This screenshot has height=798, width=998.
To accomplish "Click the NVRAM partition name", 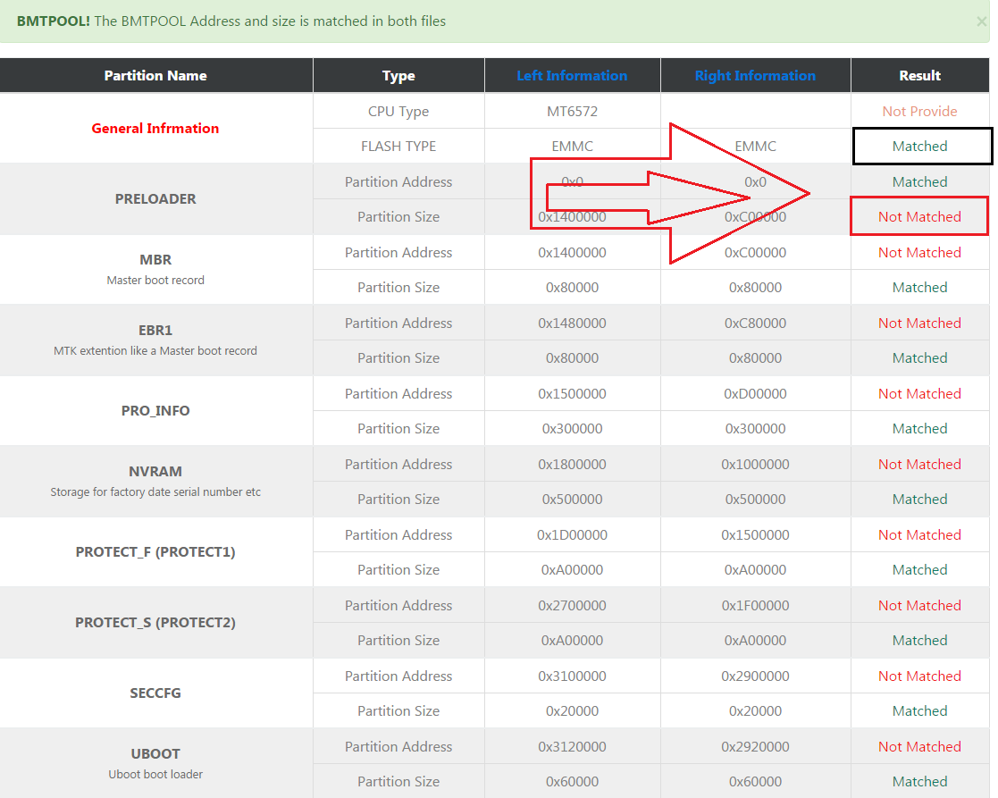I will [155, 472].
